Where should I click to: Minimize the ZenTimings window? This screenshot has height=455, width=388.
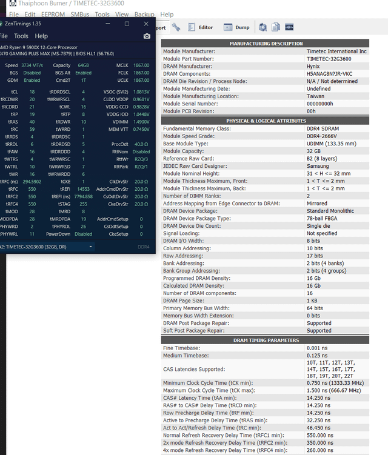[x=108, y=24]
